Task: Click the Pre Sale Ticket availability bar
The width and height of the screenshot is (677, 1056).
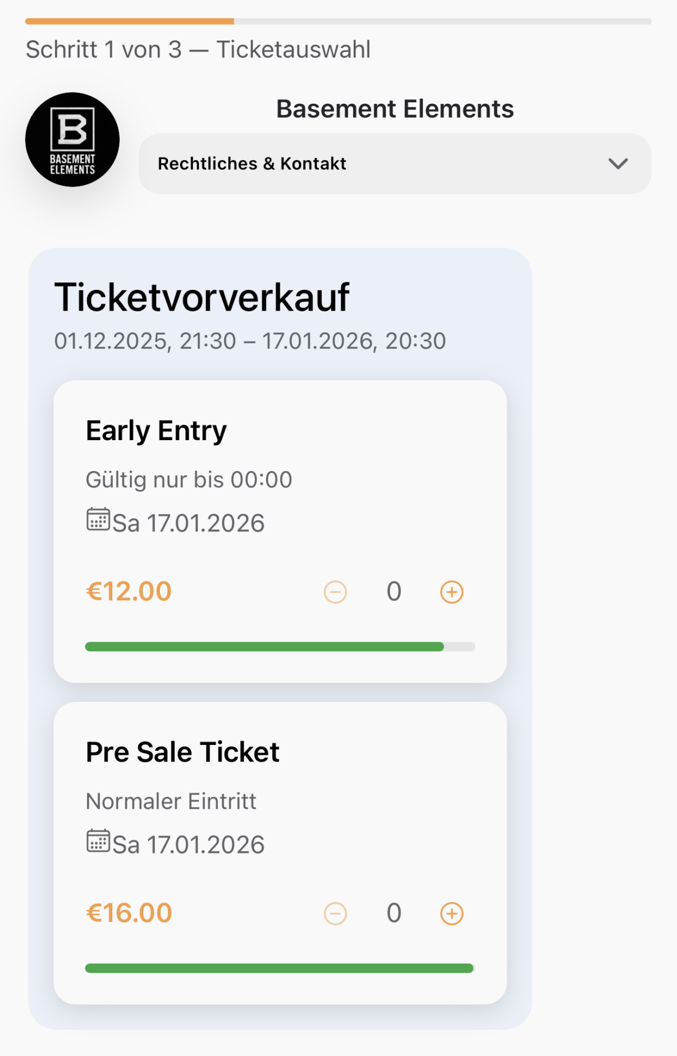Action: (279, 968)
